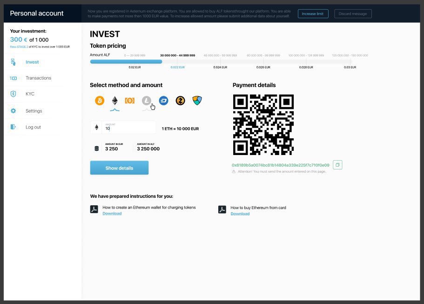Viewport: 424px width, 304px height.
Task: Click the 0.03 EUR price label
Action: (350, 67)
